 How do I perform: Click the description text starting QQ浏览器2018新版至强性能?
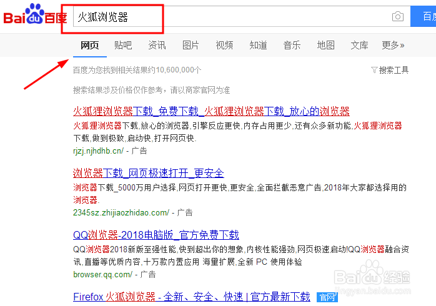point(241,255)
